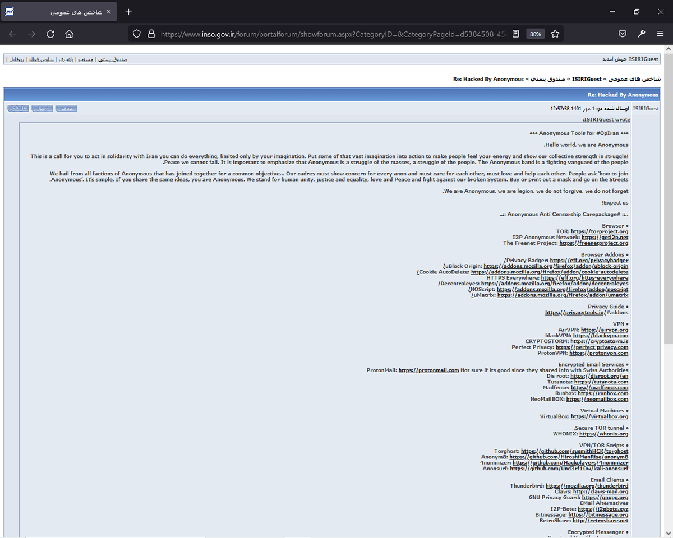Screen dimensions: 673x538
Task: Toggle reader view in address bar
Action: tap(515, 34)
